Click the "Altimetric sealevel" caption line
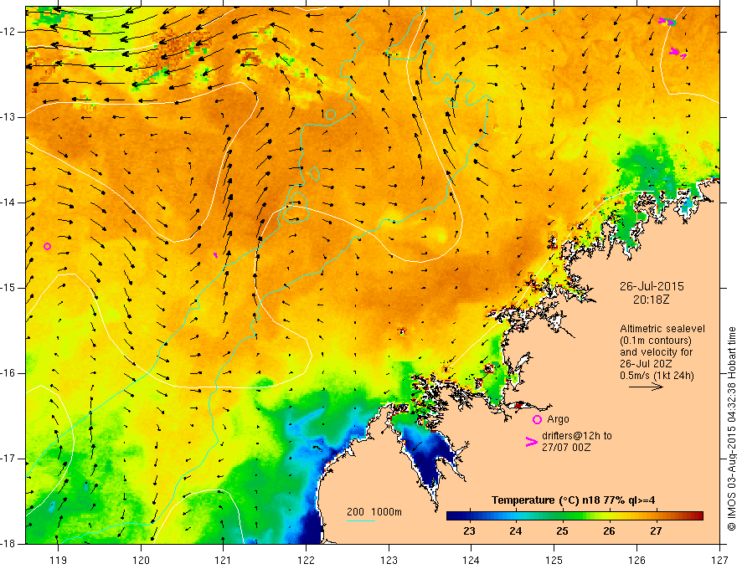The width and height of the screenshot is (737, 569). point(662,329)
